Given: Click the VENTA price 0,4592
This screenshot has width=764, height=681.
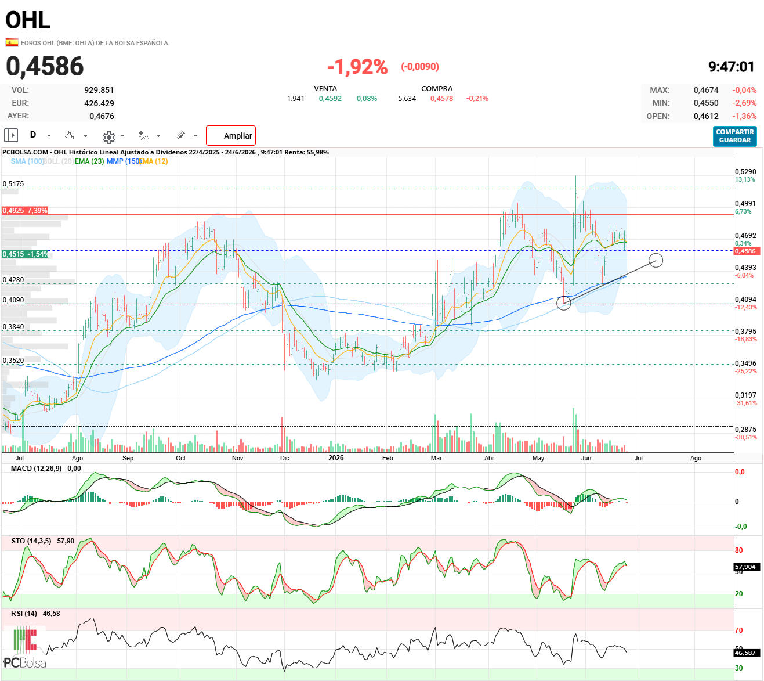Looking at the screenshot, I should [x=330, y=99].
